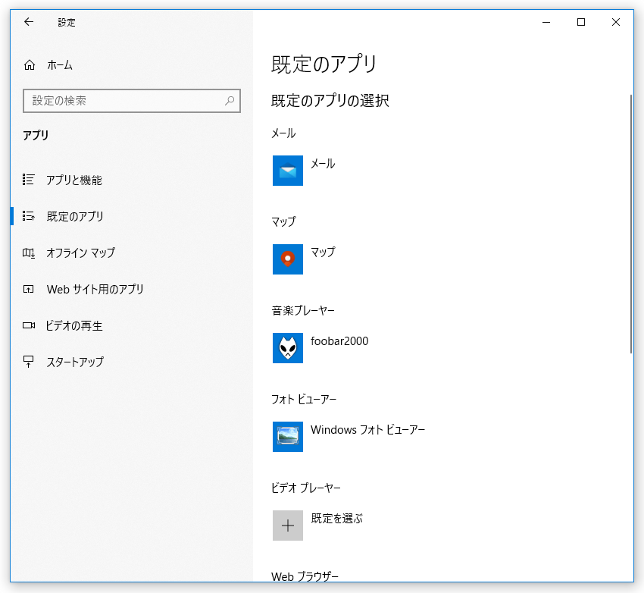Change default mail app labeled メール

tap(323, 164)
